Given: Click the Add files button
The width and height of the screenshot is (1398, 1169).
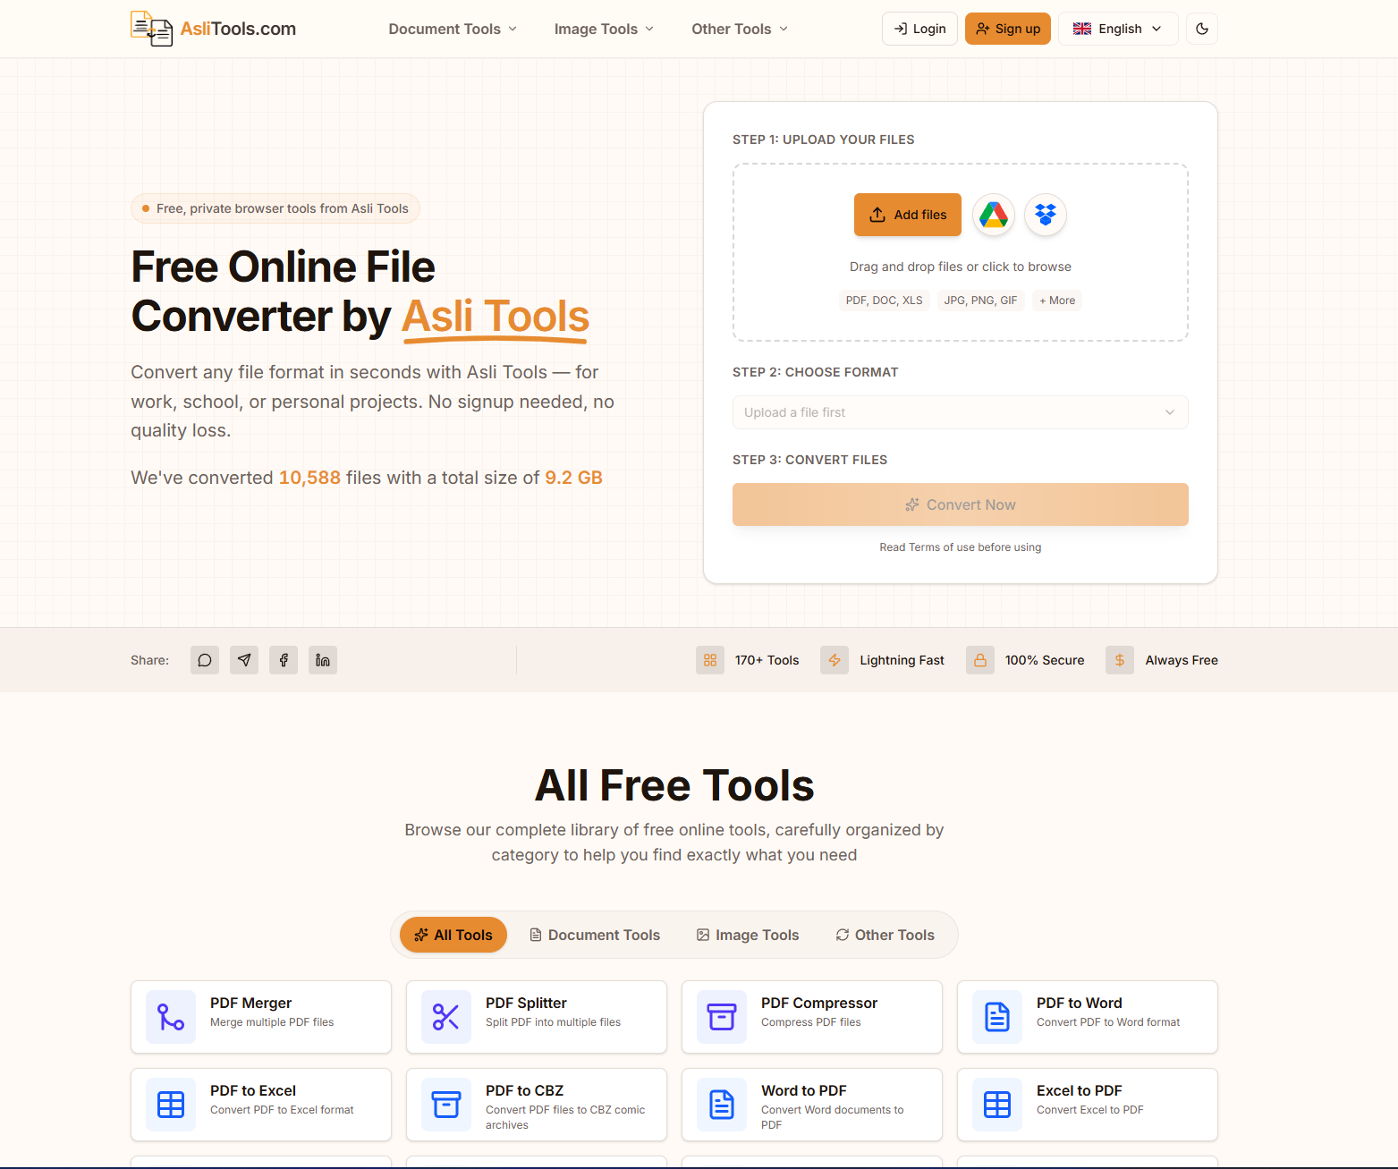Looking at the screenshot, I should point(908,215).
